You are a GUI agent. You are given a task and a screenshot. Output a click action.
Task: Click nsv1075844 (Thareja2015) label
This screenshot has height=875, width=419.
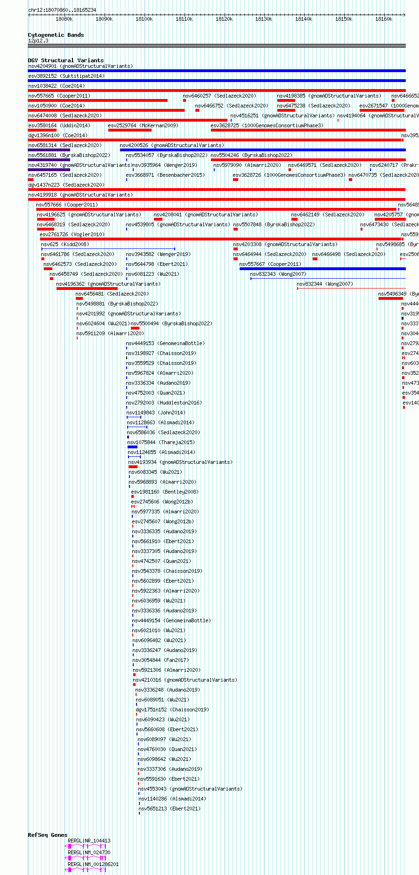point(161,442)
